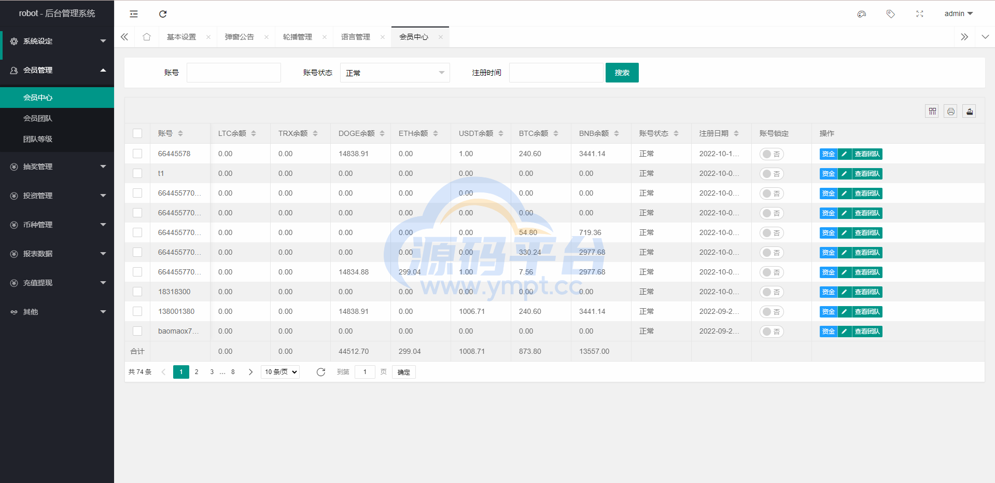Select 会员中心 in the sidebar
Screen dimensions: 995x483
[x=57, y=98]
